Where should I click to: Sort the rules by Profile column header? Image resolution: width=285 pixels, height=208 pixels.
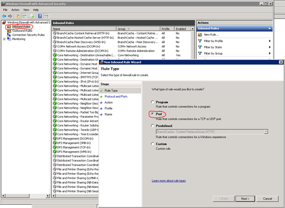167,29
